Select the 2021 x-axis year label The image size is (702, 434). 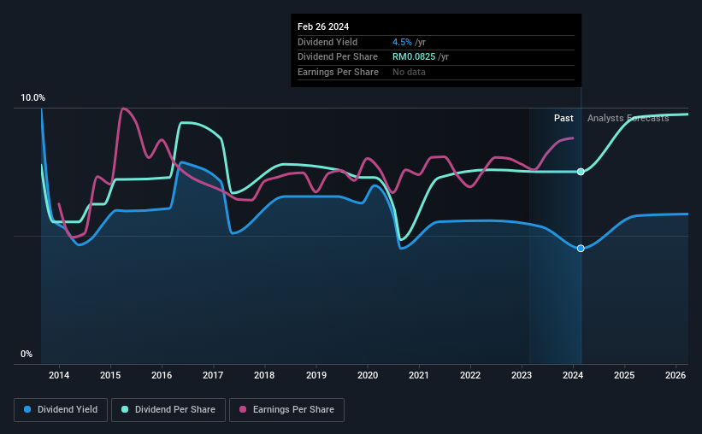(419, 375)
